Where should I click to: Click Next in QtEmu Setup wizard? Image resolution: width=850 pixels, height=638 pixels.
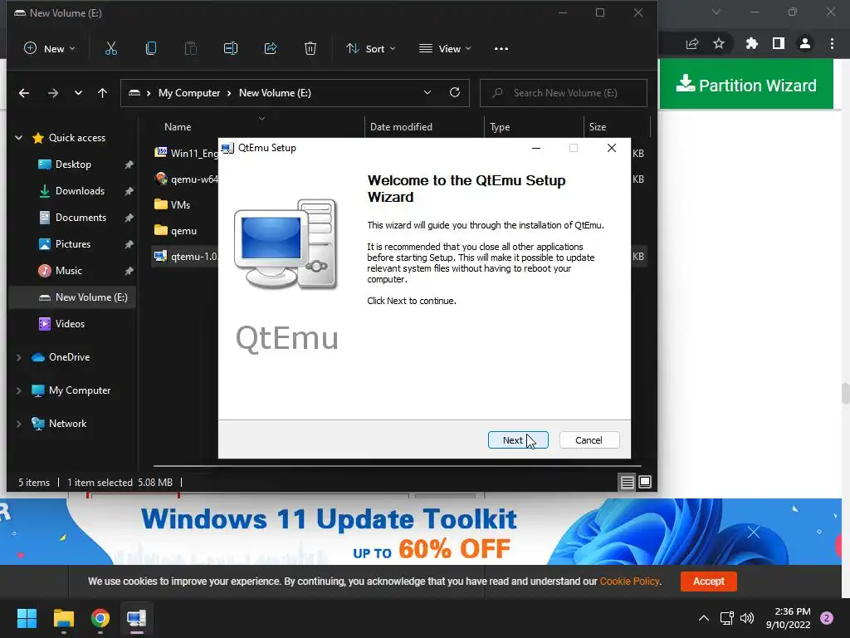click(518, 440)
